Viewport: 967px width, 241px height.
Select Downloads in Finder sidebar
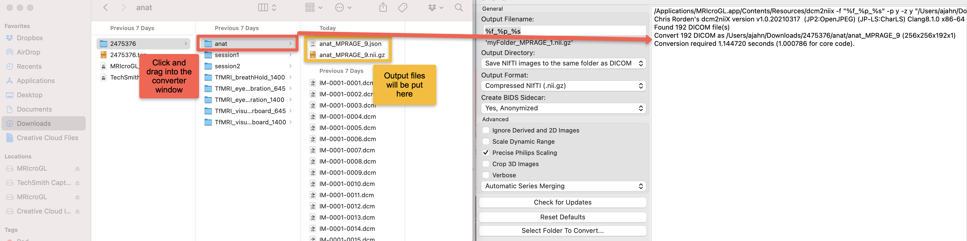click(x=44, y=123)
